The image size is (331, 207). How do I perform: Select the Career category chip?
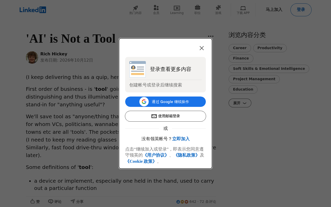[x=240, y=48]
